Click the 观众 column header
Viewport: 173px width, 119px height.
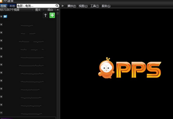coord(50,10)
